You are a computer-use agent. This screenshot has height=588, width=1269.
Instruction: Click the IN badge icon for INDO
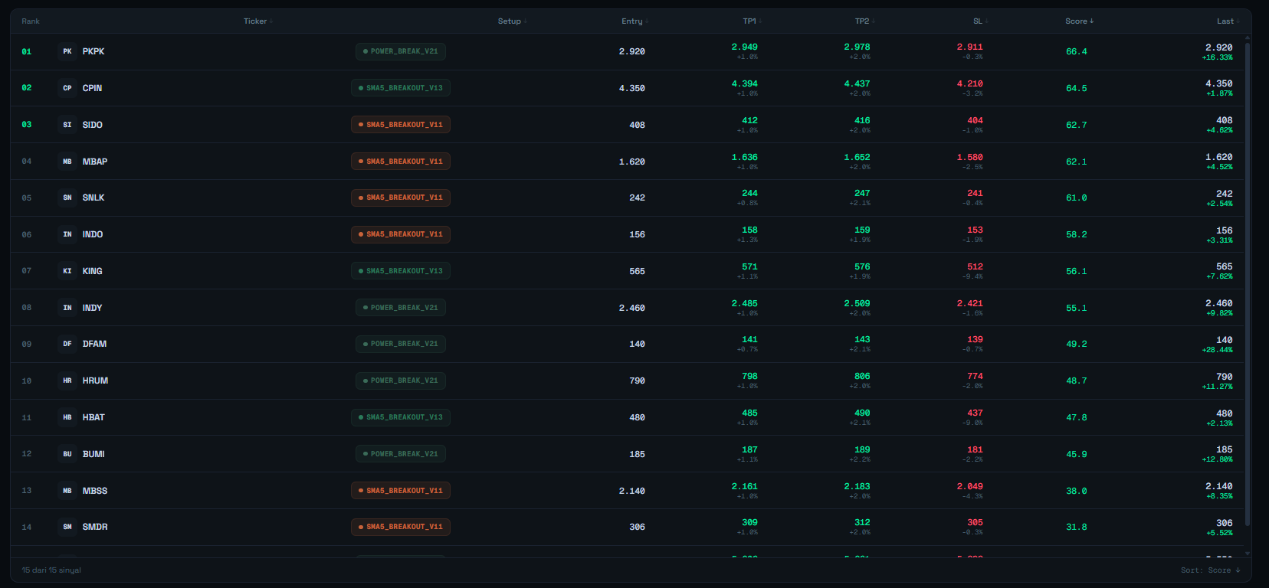(x=67, y=234)
